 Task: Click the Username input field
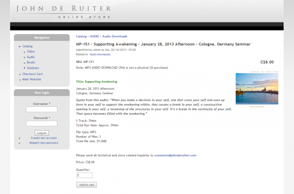click(x=42, y=110)
